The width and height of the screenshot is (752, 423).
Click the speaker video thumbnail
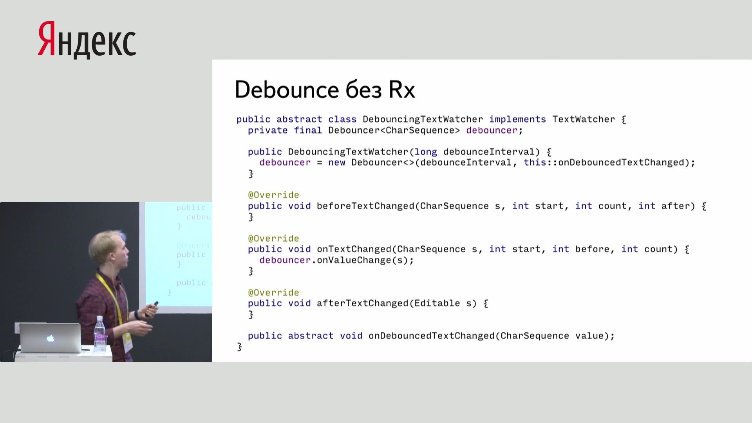[106, 282]
